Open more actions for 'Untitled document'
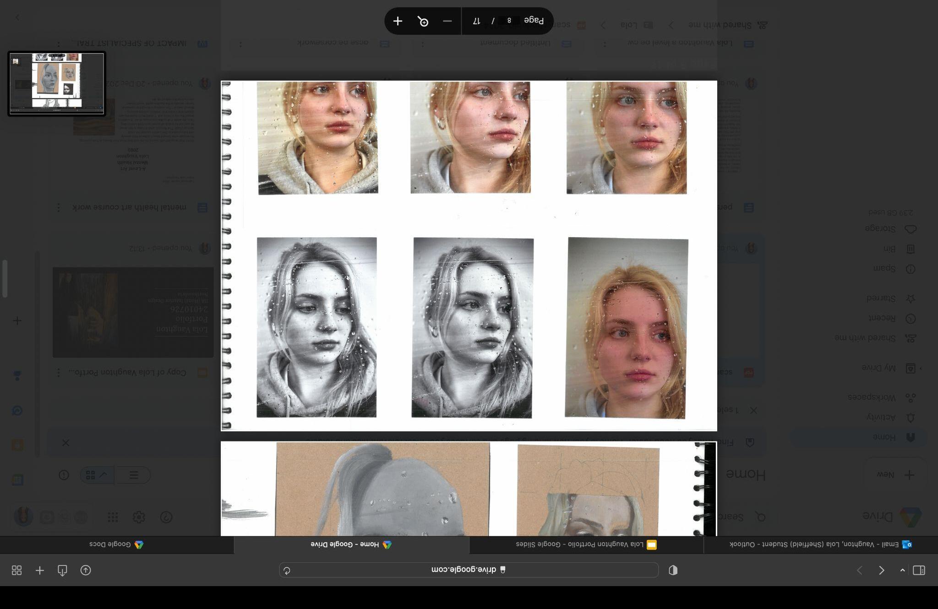The image size is (938, 609). (x=422, y=44)
